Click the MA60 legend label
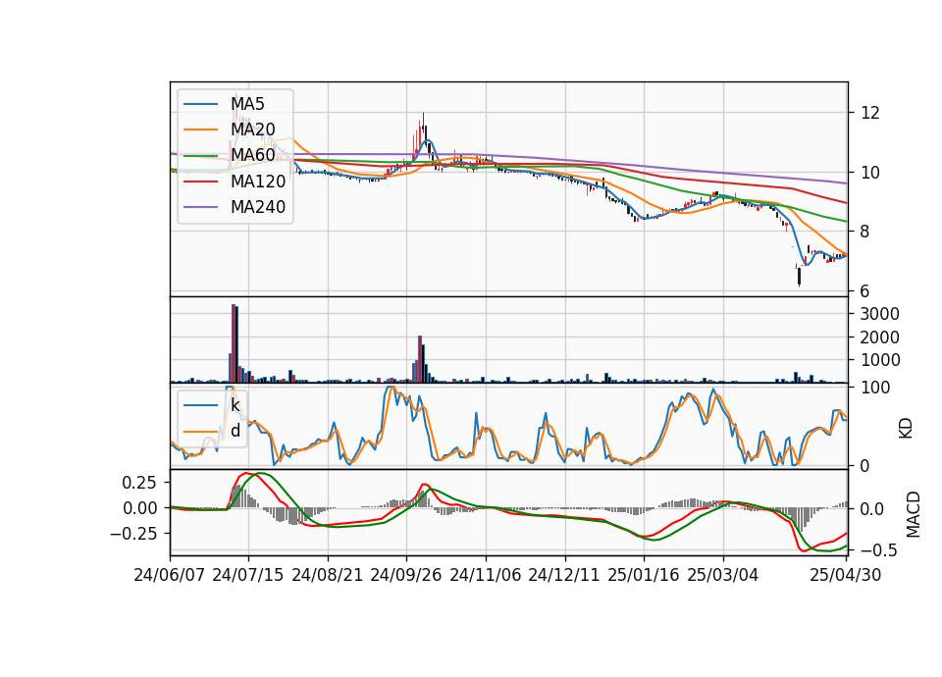The image size is (942, 677). 252,155
